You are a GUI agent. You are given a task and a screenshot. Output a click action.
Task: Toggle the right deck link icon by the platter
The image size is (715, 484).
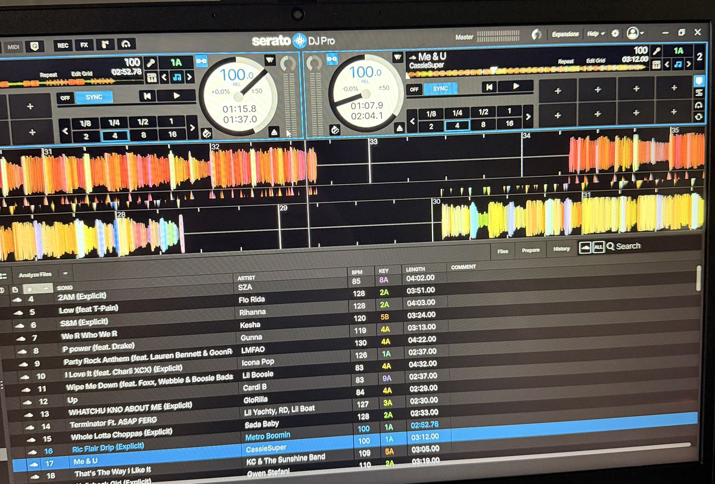pos(331,58)
